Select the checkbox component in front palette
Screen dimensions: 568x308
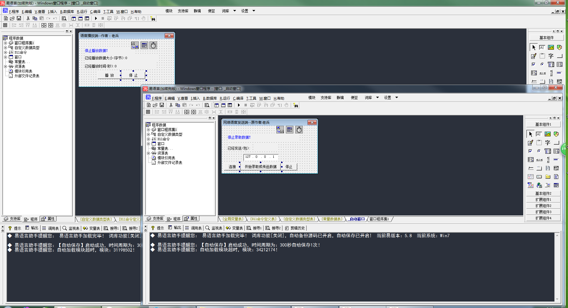531,151
